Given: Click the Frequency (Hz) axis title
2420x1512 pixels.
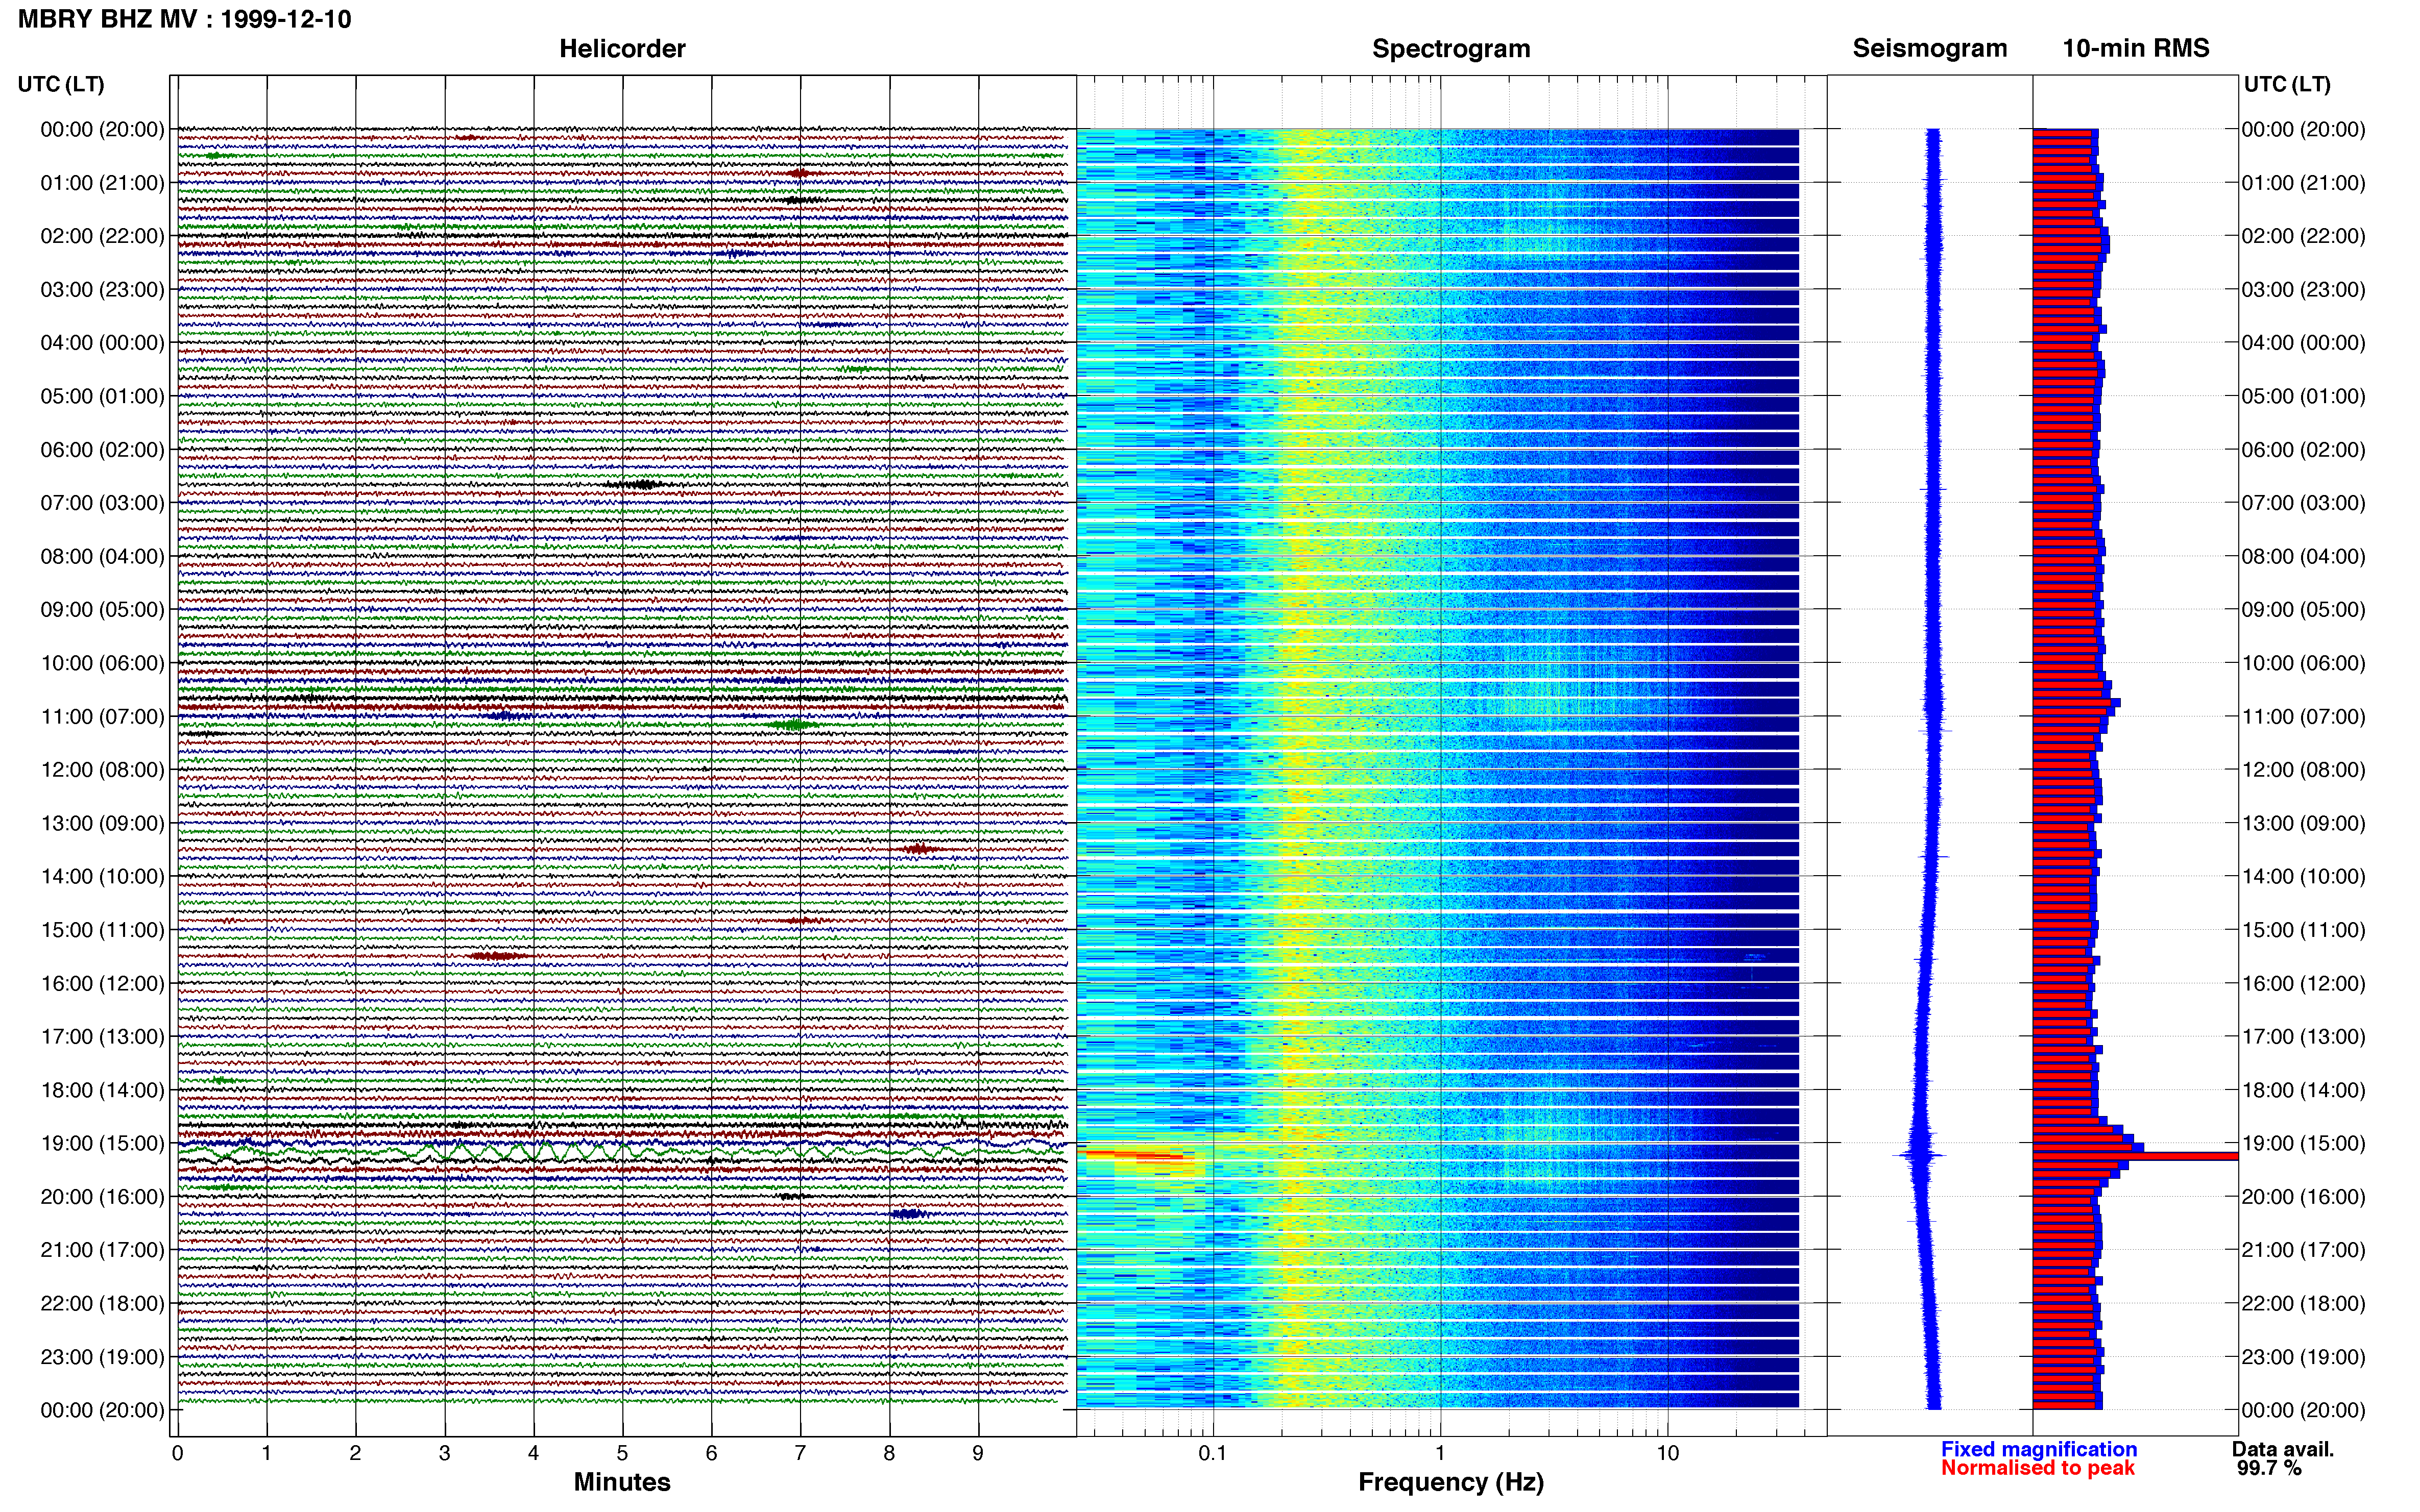Looking at the screenshot, I should pos(1450,1482).
